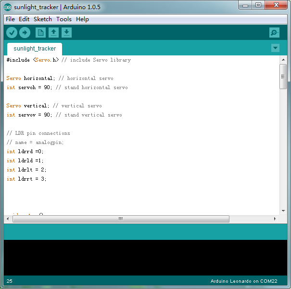
Task: Open the Edit menu
Action: click(x=24, y=19)
